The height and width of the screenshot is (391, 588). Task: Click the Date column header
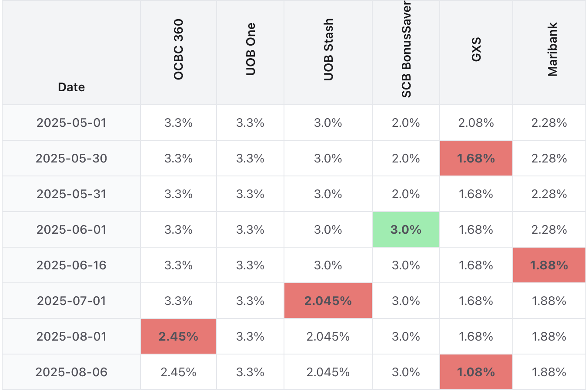pos(71,87)
